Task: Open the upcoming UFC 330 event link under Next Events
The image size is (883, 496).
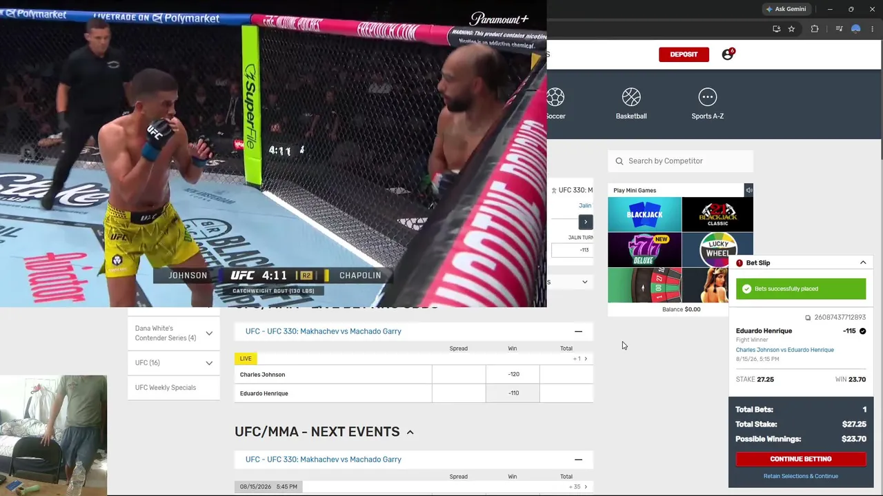Action: (x=324, y=459)
